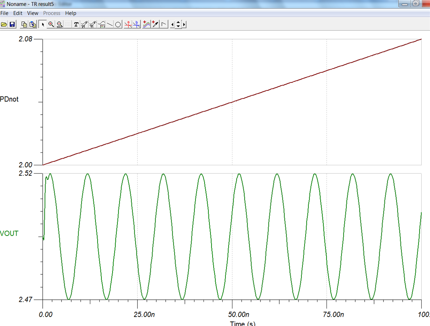Viewport: 430px width, 326px height.
Task: Open the Help menu
Action: (71, 13)
